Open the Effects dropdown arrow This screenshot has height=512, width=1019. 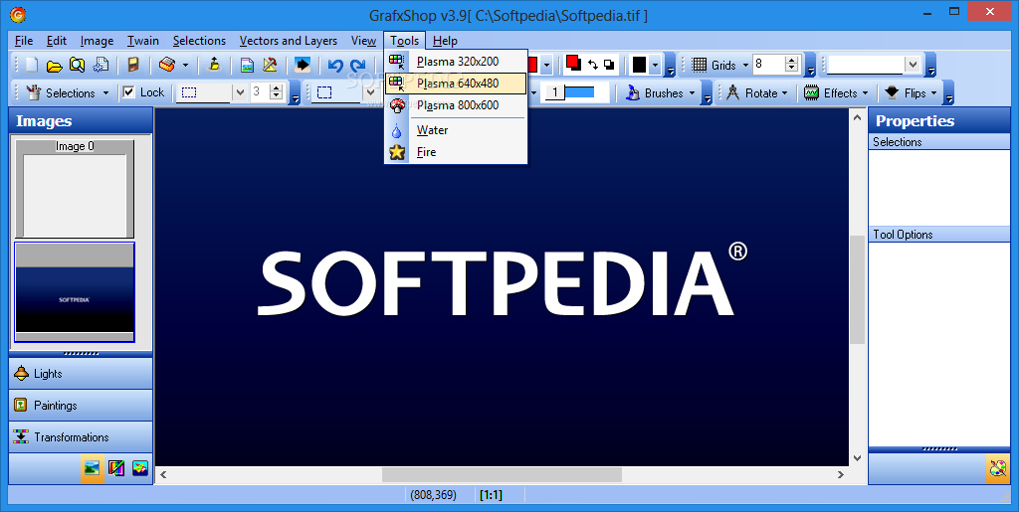(x=865, y=93)
